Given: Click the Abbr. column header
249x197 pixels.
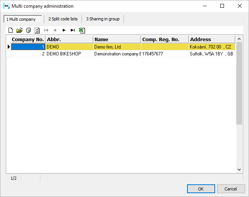Looking at the screenshot, I should point(69,39).
